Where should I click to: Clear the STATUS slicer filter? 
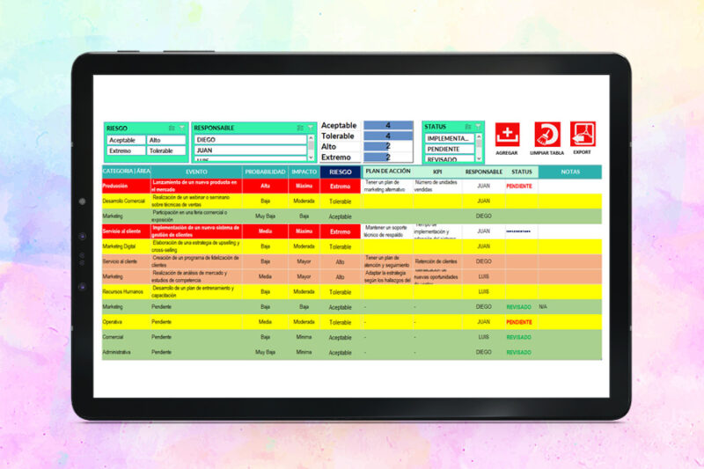pyautogui.click(x=478, y=127)
